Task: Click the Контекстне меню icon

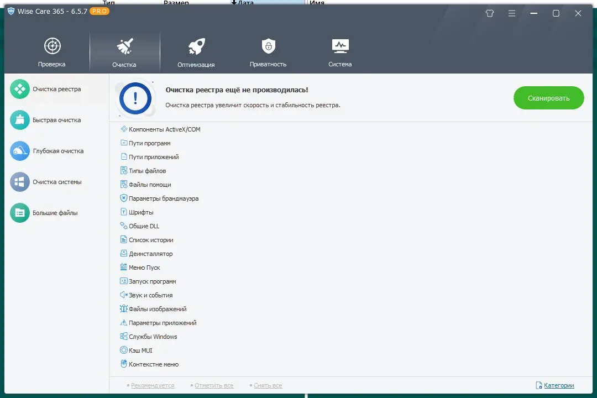Action: 124,364
